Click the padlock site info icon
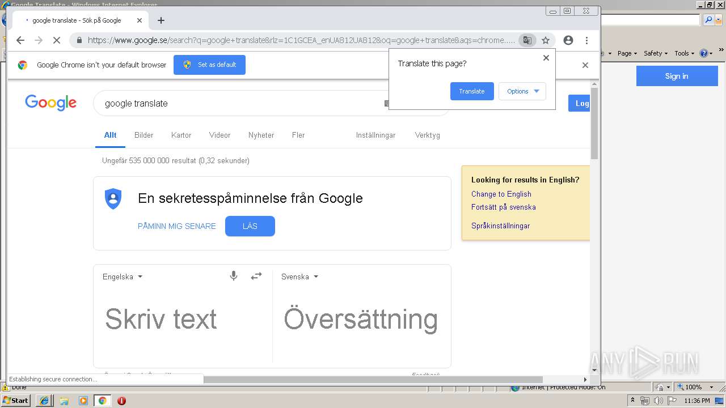 [79, 40]
